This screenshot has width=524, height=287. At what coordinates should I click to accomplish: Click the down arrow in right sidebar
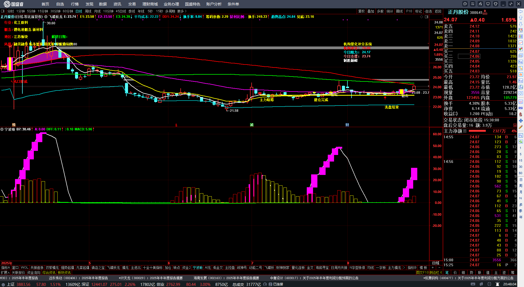click(x=521, y=24)
